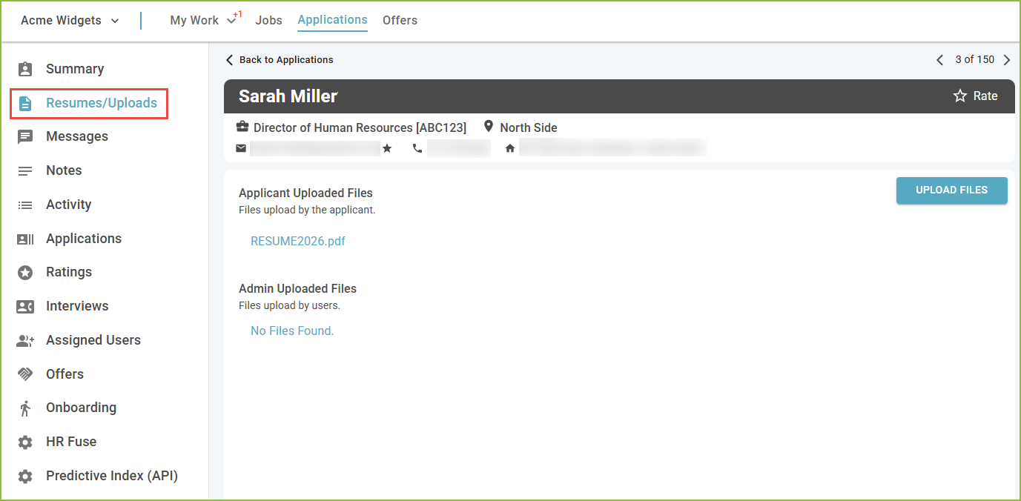Switch to the Applications top tab
The width and height of the screenshot is (1021, 501).
click(332, 20)
